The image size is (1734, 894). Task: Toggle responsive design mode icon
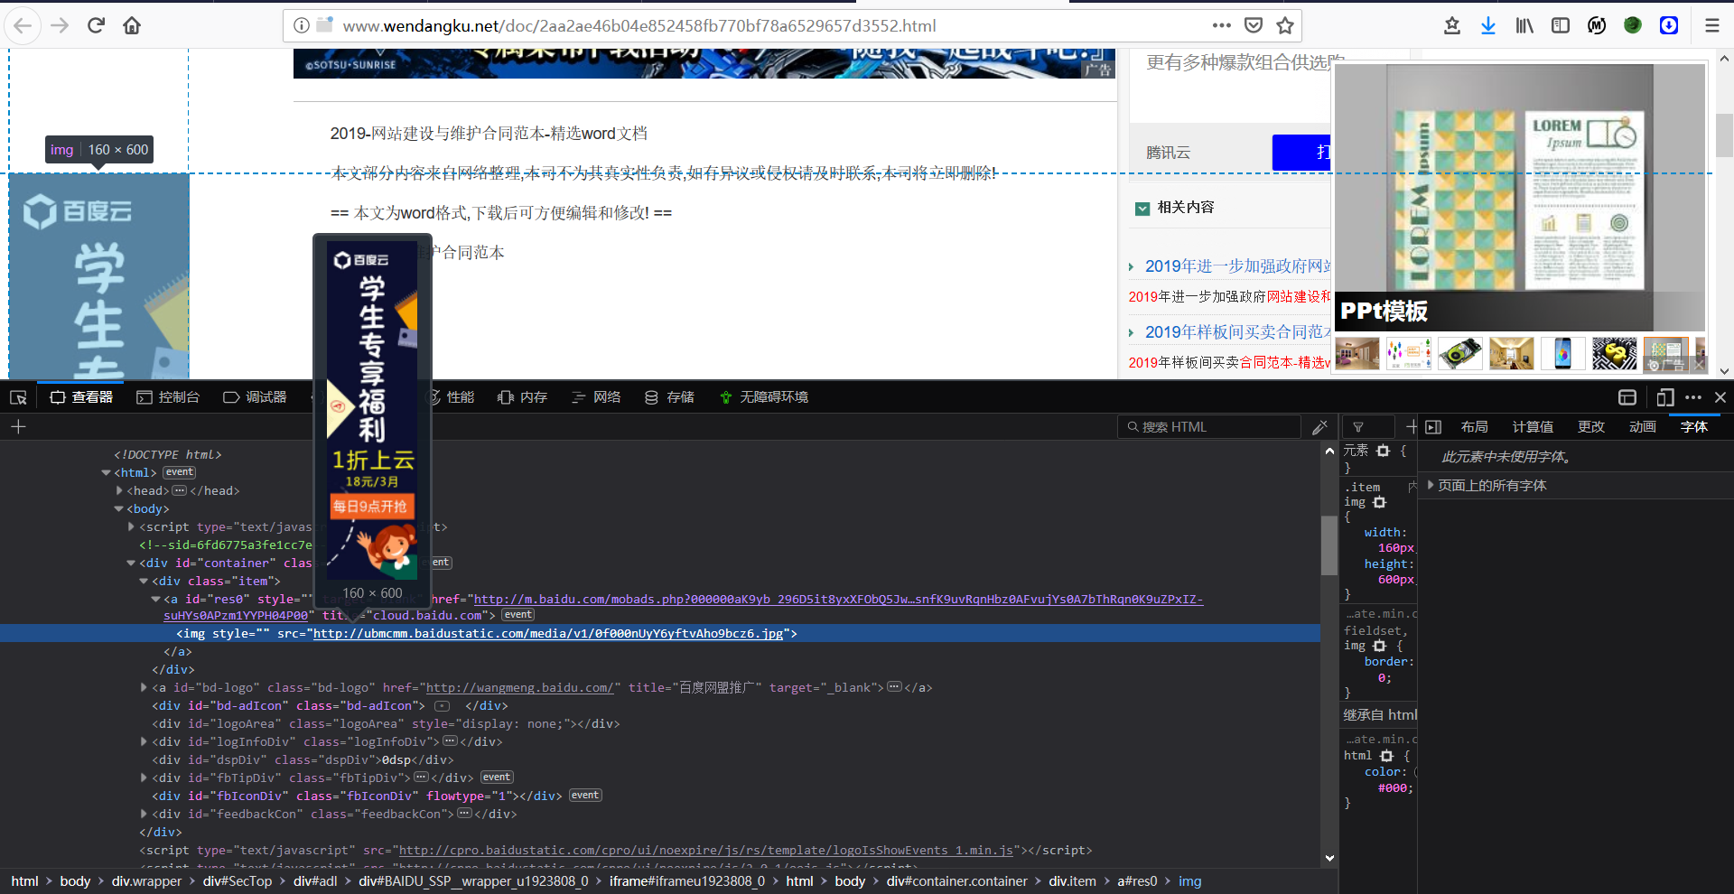1665,397
